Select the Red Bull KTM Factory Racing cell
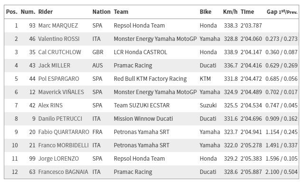This screenshot has width=303, height=182. point(150,79)
